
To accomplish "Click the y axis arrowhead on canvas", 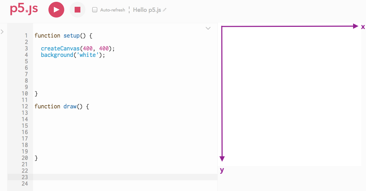I will (x=222, y=159).
